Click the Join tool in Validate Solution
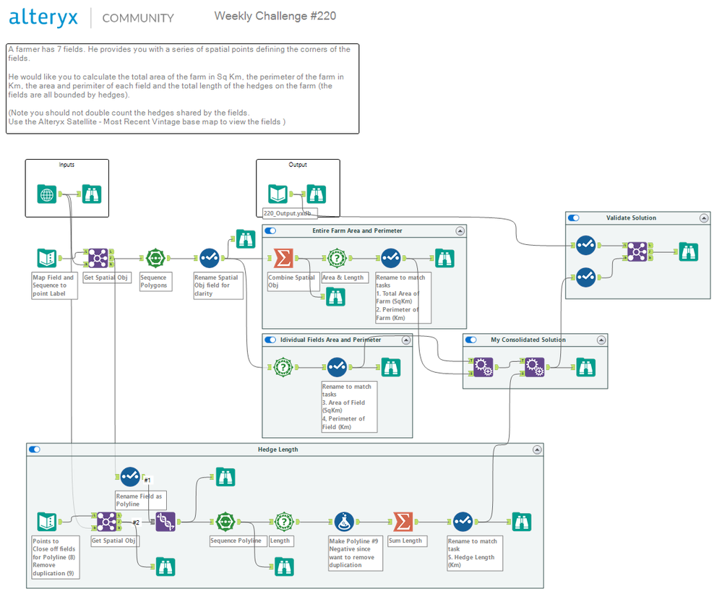 pos(637,252)
